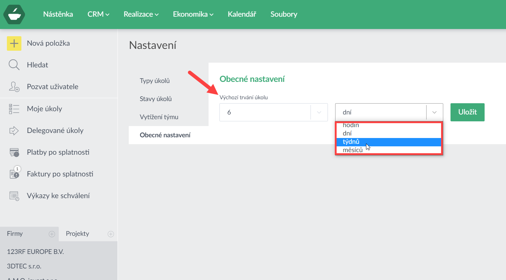Screen dimensions: 506x280
Task: Open the Kalendář menu item
Action: [242, 14]
